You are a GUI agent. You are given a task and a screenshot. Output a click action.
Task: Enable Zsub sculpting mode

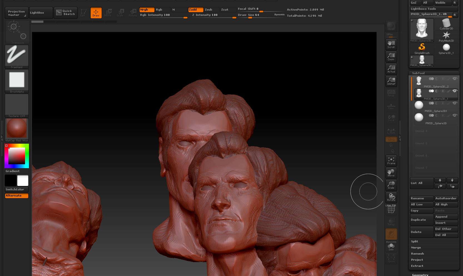pyautogui.click(x=211, y=10)
